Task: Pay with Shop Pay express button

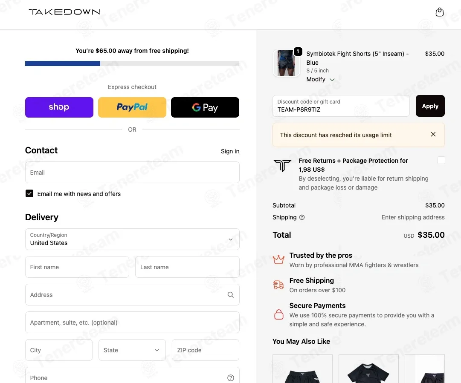Action: coord(59,107)
